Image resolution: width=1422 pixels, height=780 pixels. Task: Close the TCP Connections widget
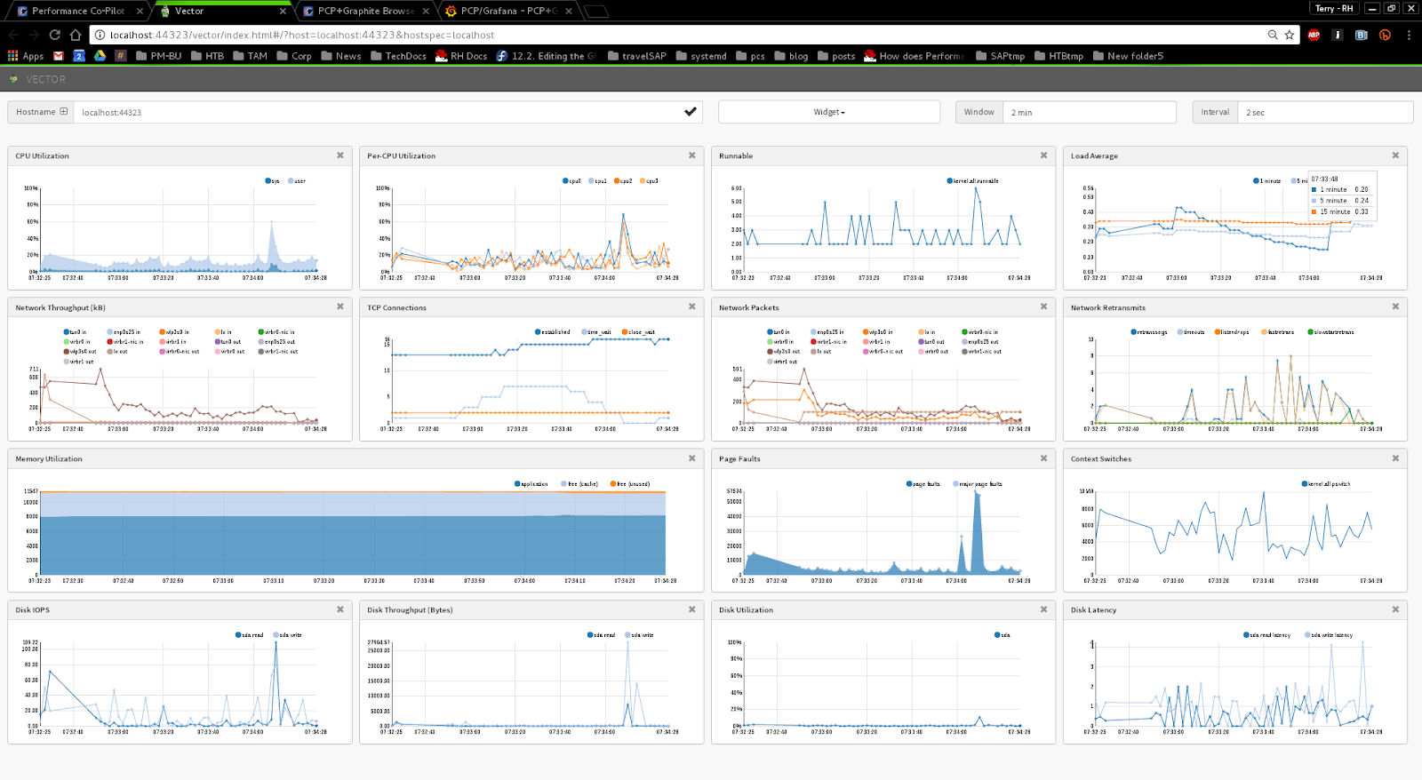692,306
